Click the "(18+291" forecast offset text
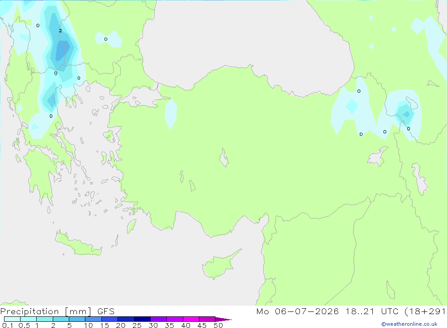The image size is (447, 328). 425,311
